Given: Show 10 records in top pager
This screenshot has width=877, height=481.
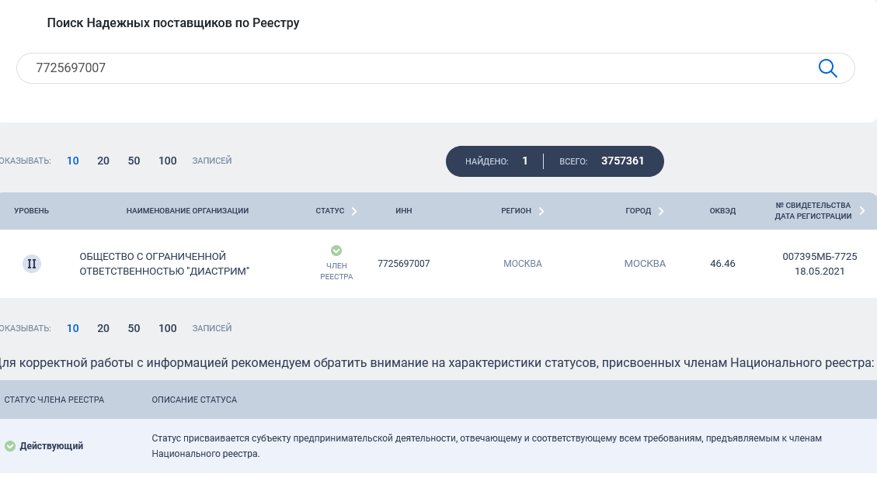Looking at the screenshot, I should [x=73, y=161].
